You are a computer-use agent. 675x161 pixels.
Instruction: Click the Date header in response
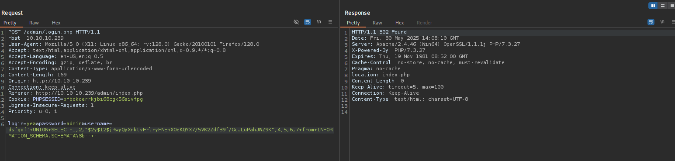[x=405, y=38]
